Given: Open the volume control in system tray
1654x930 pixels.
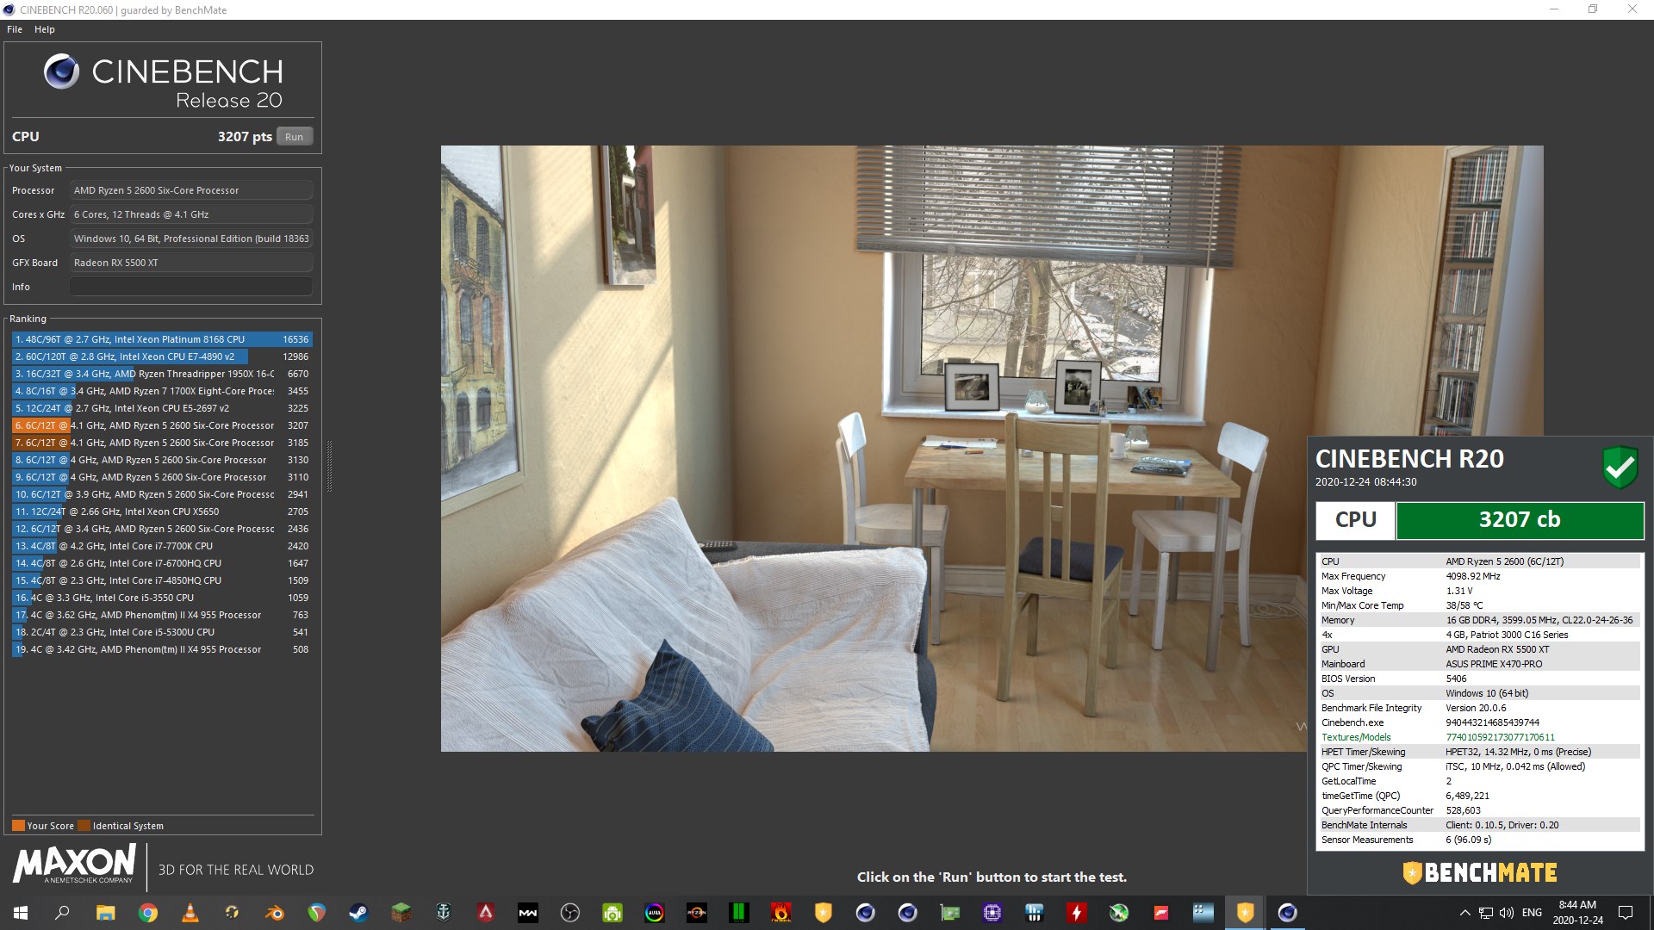Looking at the screenshot, I should (1507, 913).
